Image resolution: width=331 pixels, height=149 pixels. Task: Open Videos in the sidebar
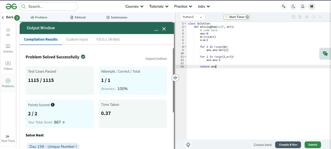(x=8, y=66)
